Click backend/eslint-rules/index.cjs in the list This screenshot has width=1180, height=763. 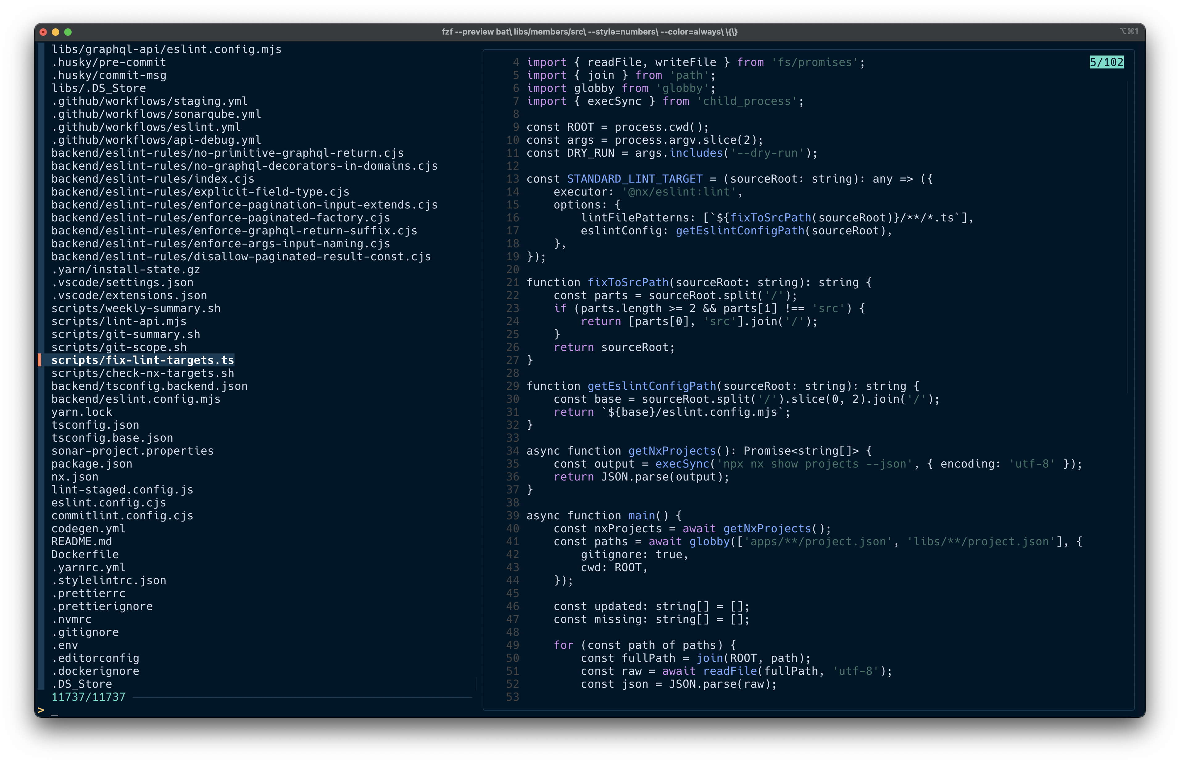153,179
